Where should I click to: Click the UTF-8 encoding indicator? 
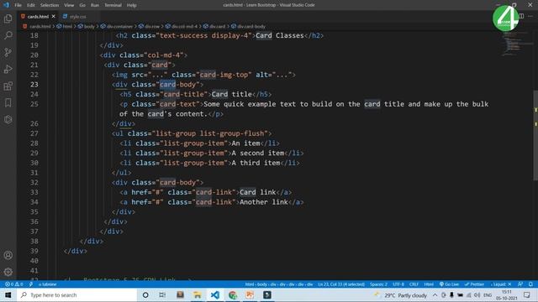click(x=398, y=284)
